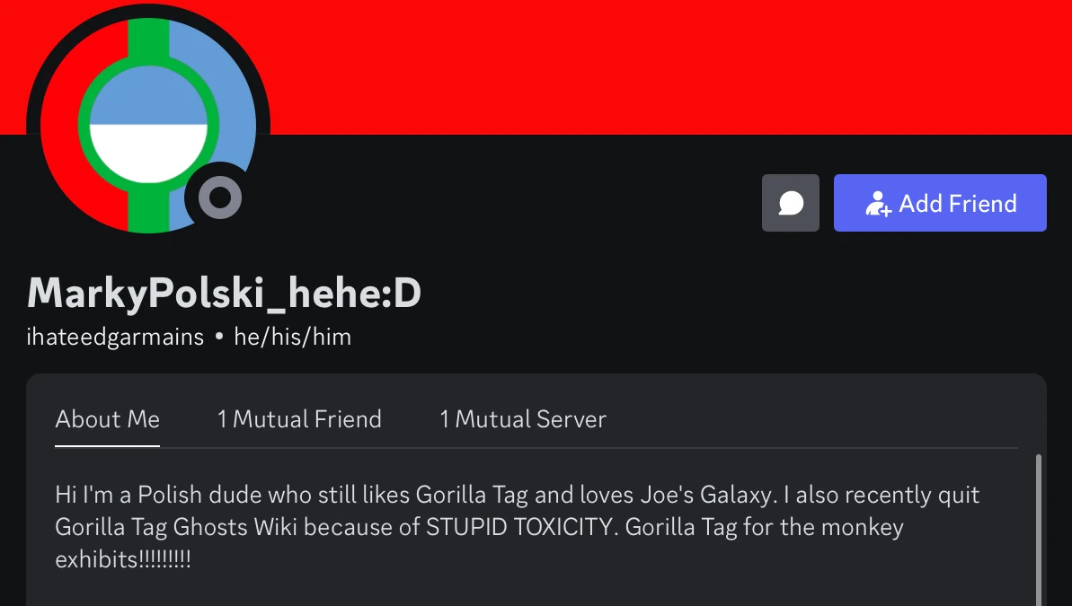Click the he/his/him pronouns text
The height and width of the screenshot is (606, 1072).
coord(293,337)
